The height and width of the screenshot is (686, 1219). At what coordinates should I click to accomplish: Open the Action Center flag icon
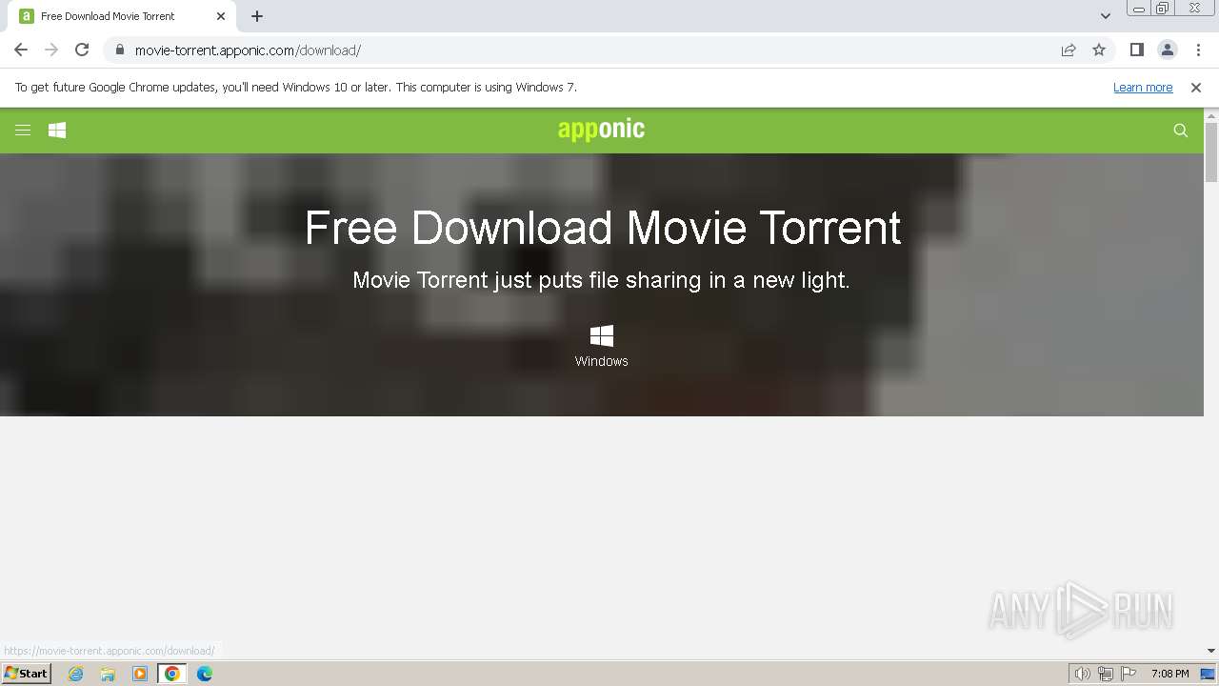tap(1129, 674)
